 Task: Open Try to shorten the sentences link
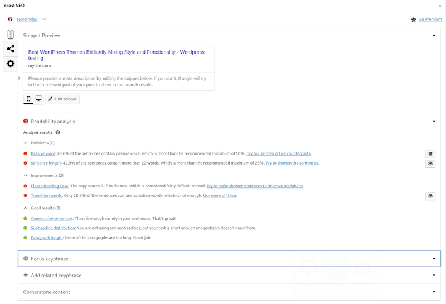click(x=292, y=163)
